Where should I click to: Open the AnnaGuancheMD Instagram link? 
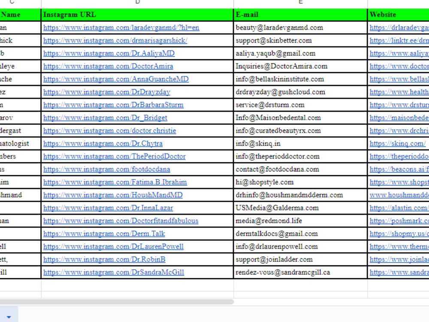(x=116, y=79)
